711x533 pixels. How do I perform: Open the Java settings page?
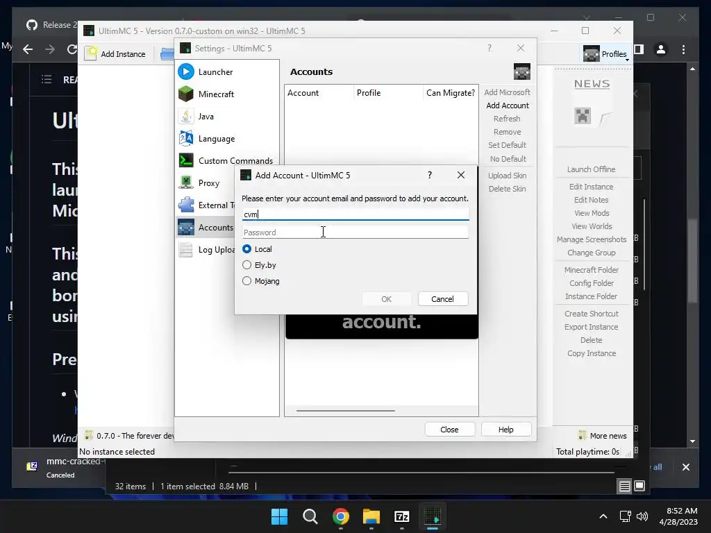[x=206, y=116]
